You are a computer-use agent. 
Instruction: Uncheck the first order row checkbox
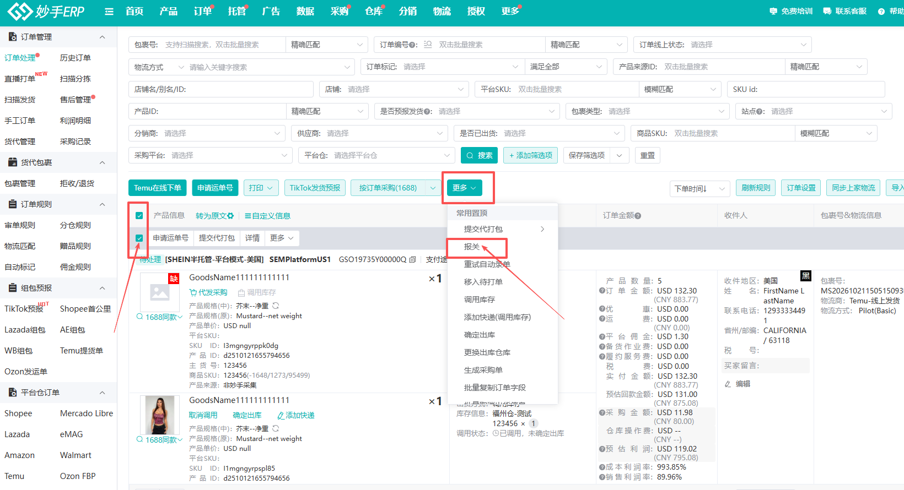(x=139, y=238)
